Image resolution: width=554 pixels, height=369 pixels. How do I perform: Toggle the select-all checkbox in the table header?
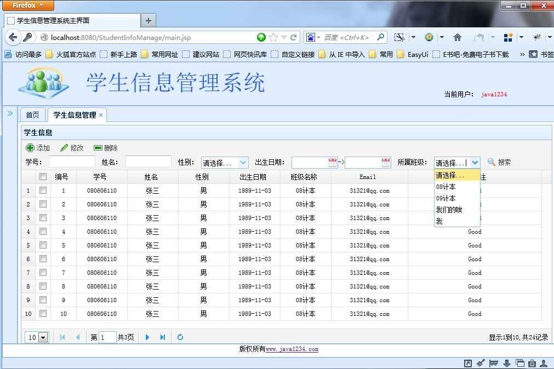click(43, 176)
